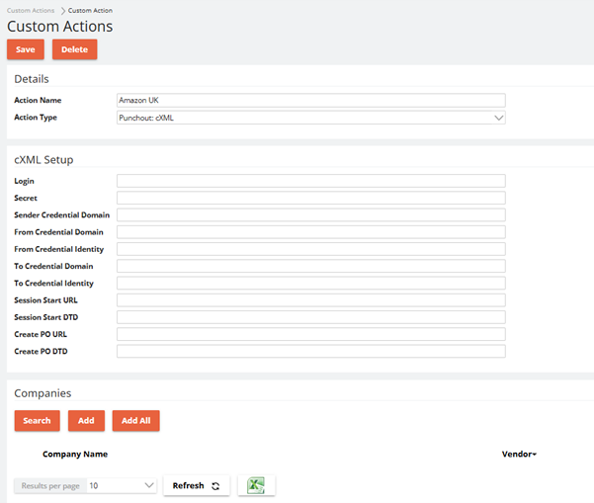Sort by the Vendor column header
This screenshot has width=594, height=503.
point(519,455)
